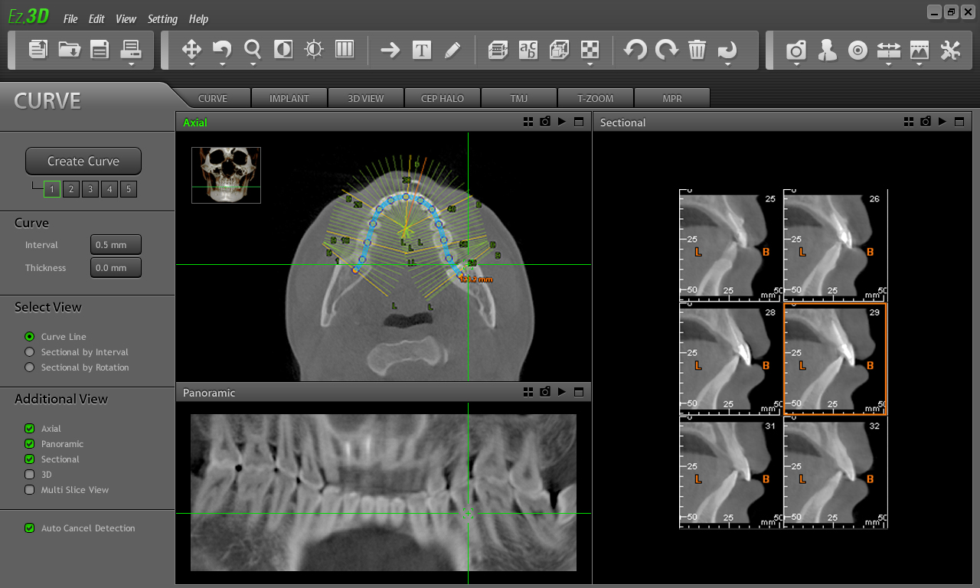Viewport: 980px width, 588px height.
Task: Select Sectional by Rotation radio option
Action: [x=30, y=367]
